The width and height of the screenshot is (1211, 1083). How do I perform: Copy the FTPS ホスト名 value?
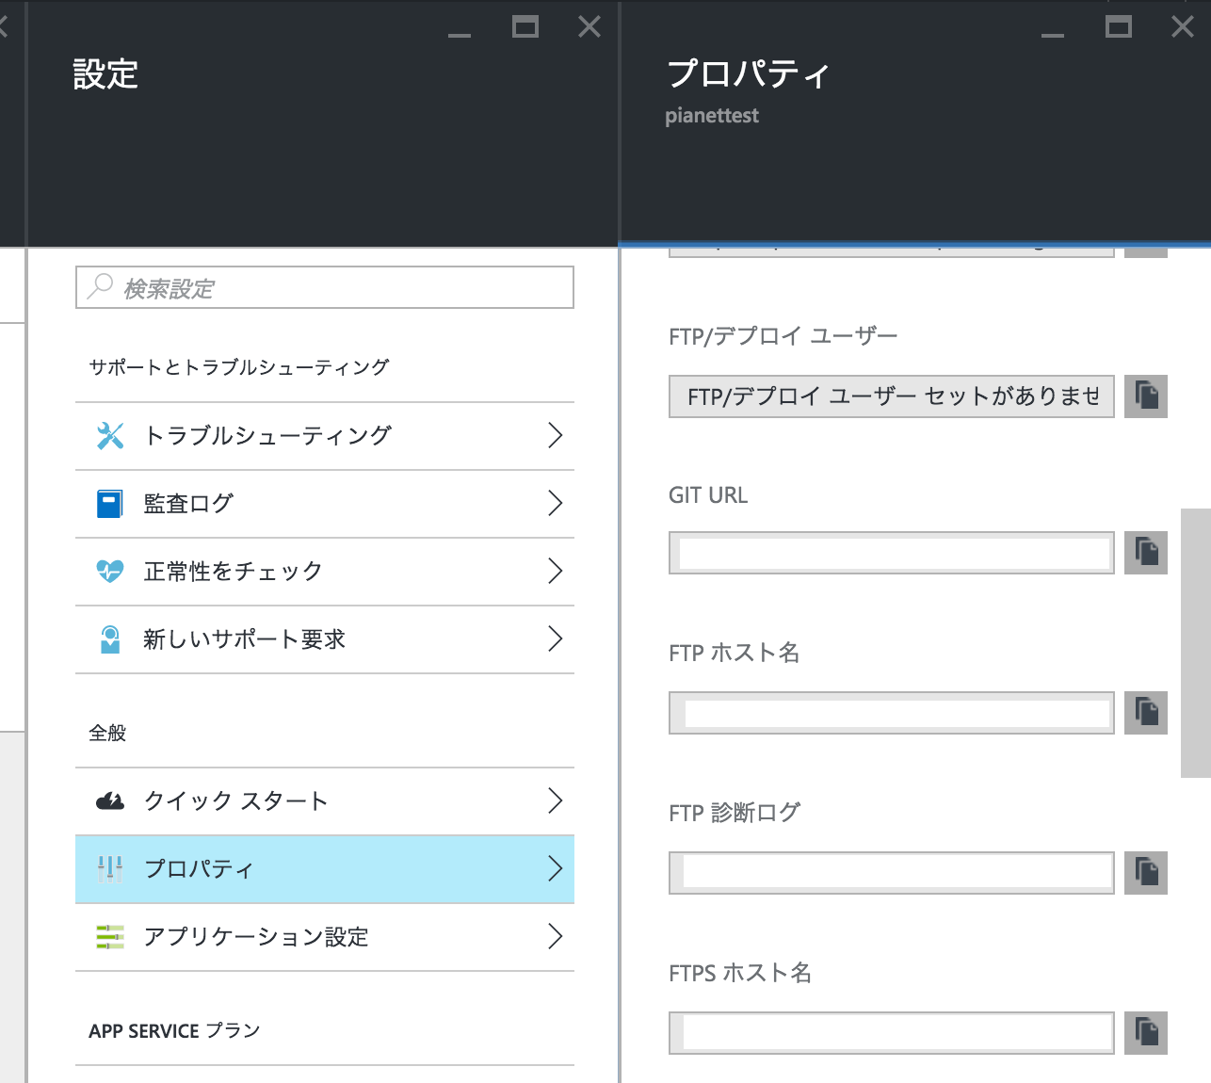coord(1146,1033)
